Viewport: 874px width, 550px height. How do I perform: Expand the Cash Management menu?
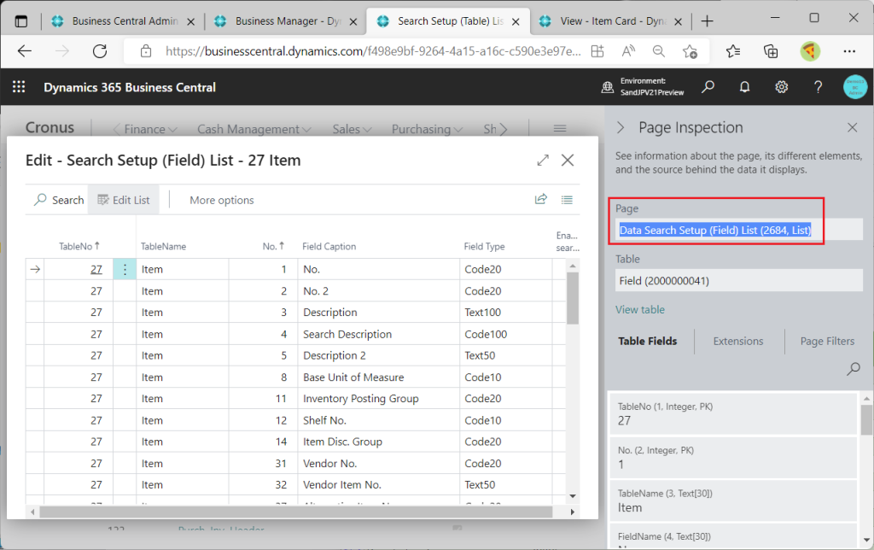coord(253,129)
